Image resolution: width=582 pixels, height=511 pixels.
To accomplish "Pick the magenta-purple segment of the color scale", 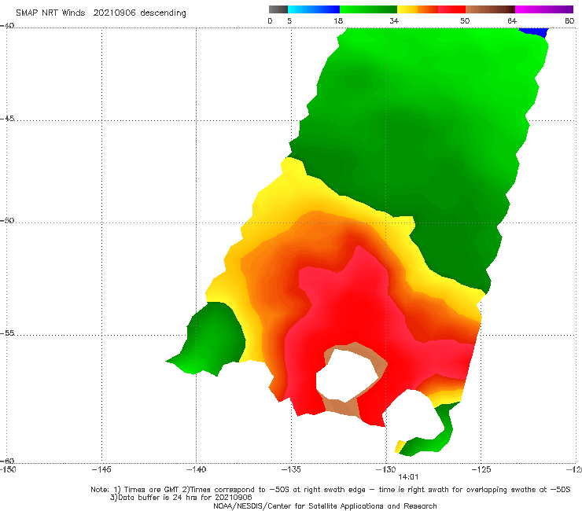I will [544, 9].
